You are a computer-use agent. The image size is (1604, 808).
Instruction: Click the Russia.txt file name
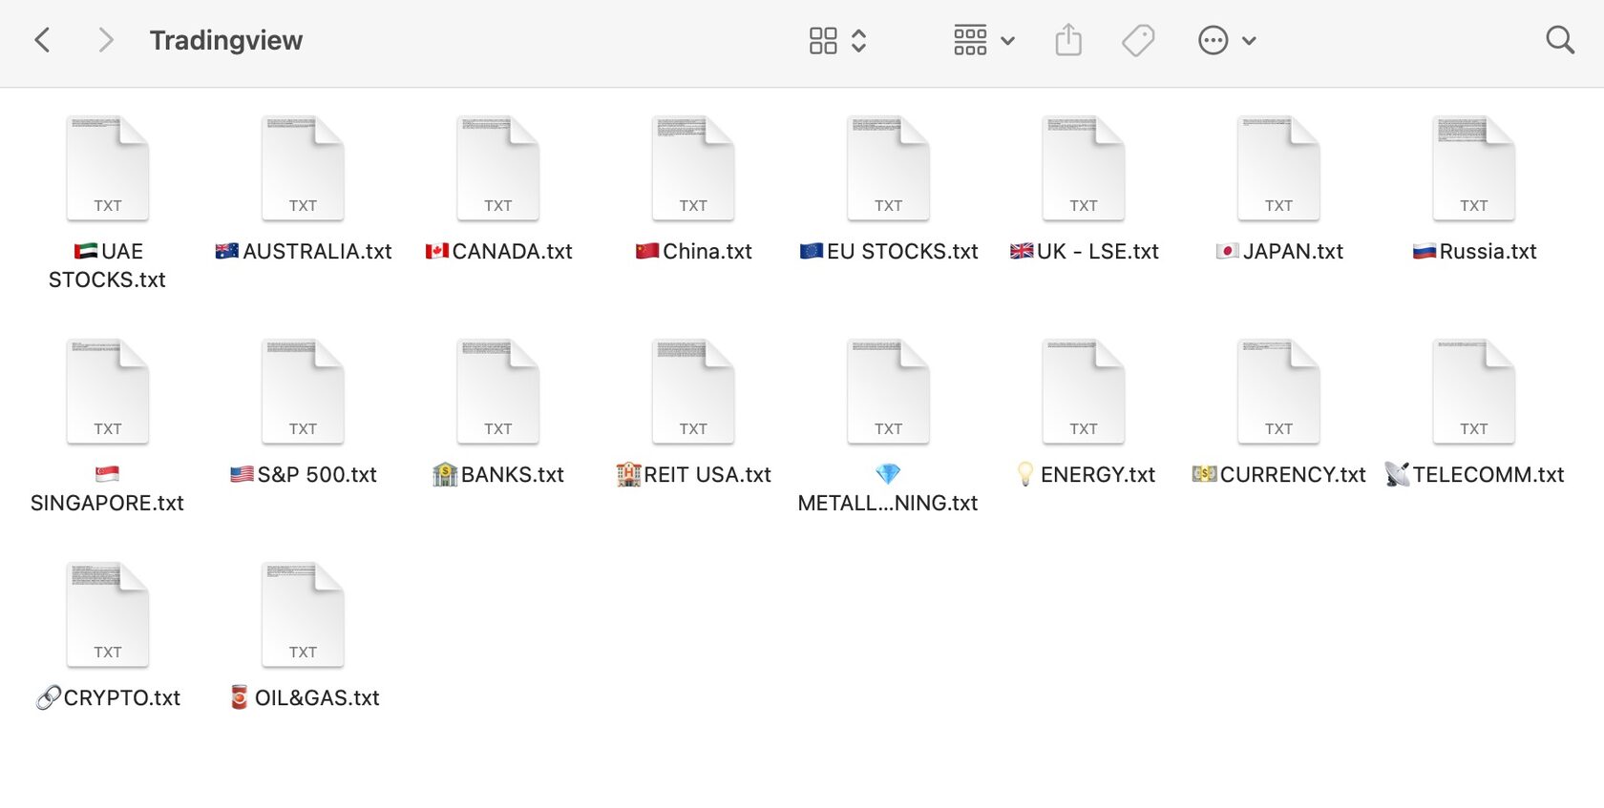coord(1474,252)
